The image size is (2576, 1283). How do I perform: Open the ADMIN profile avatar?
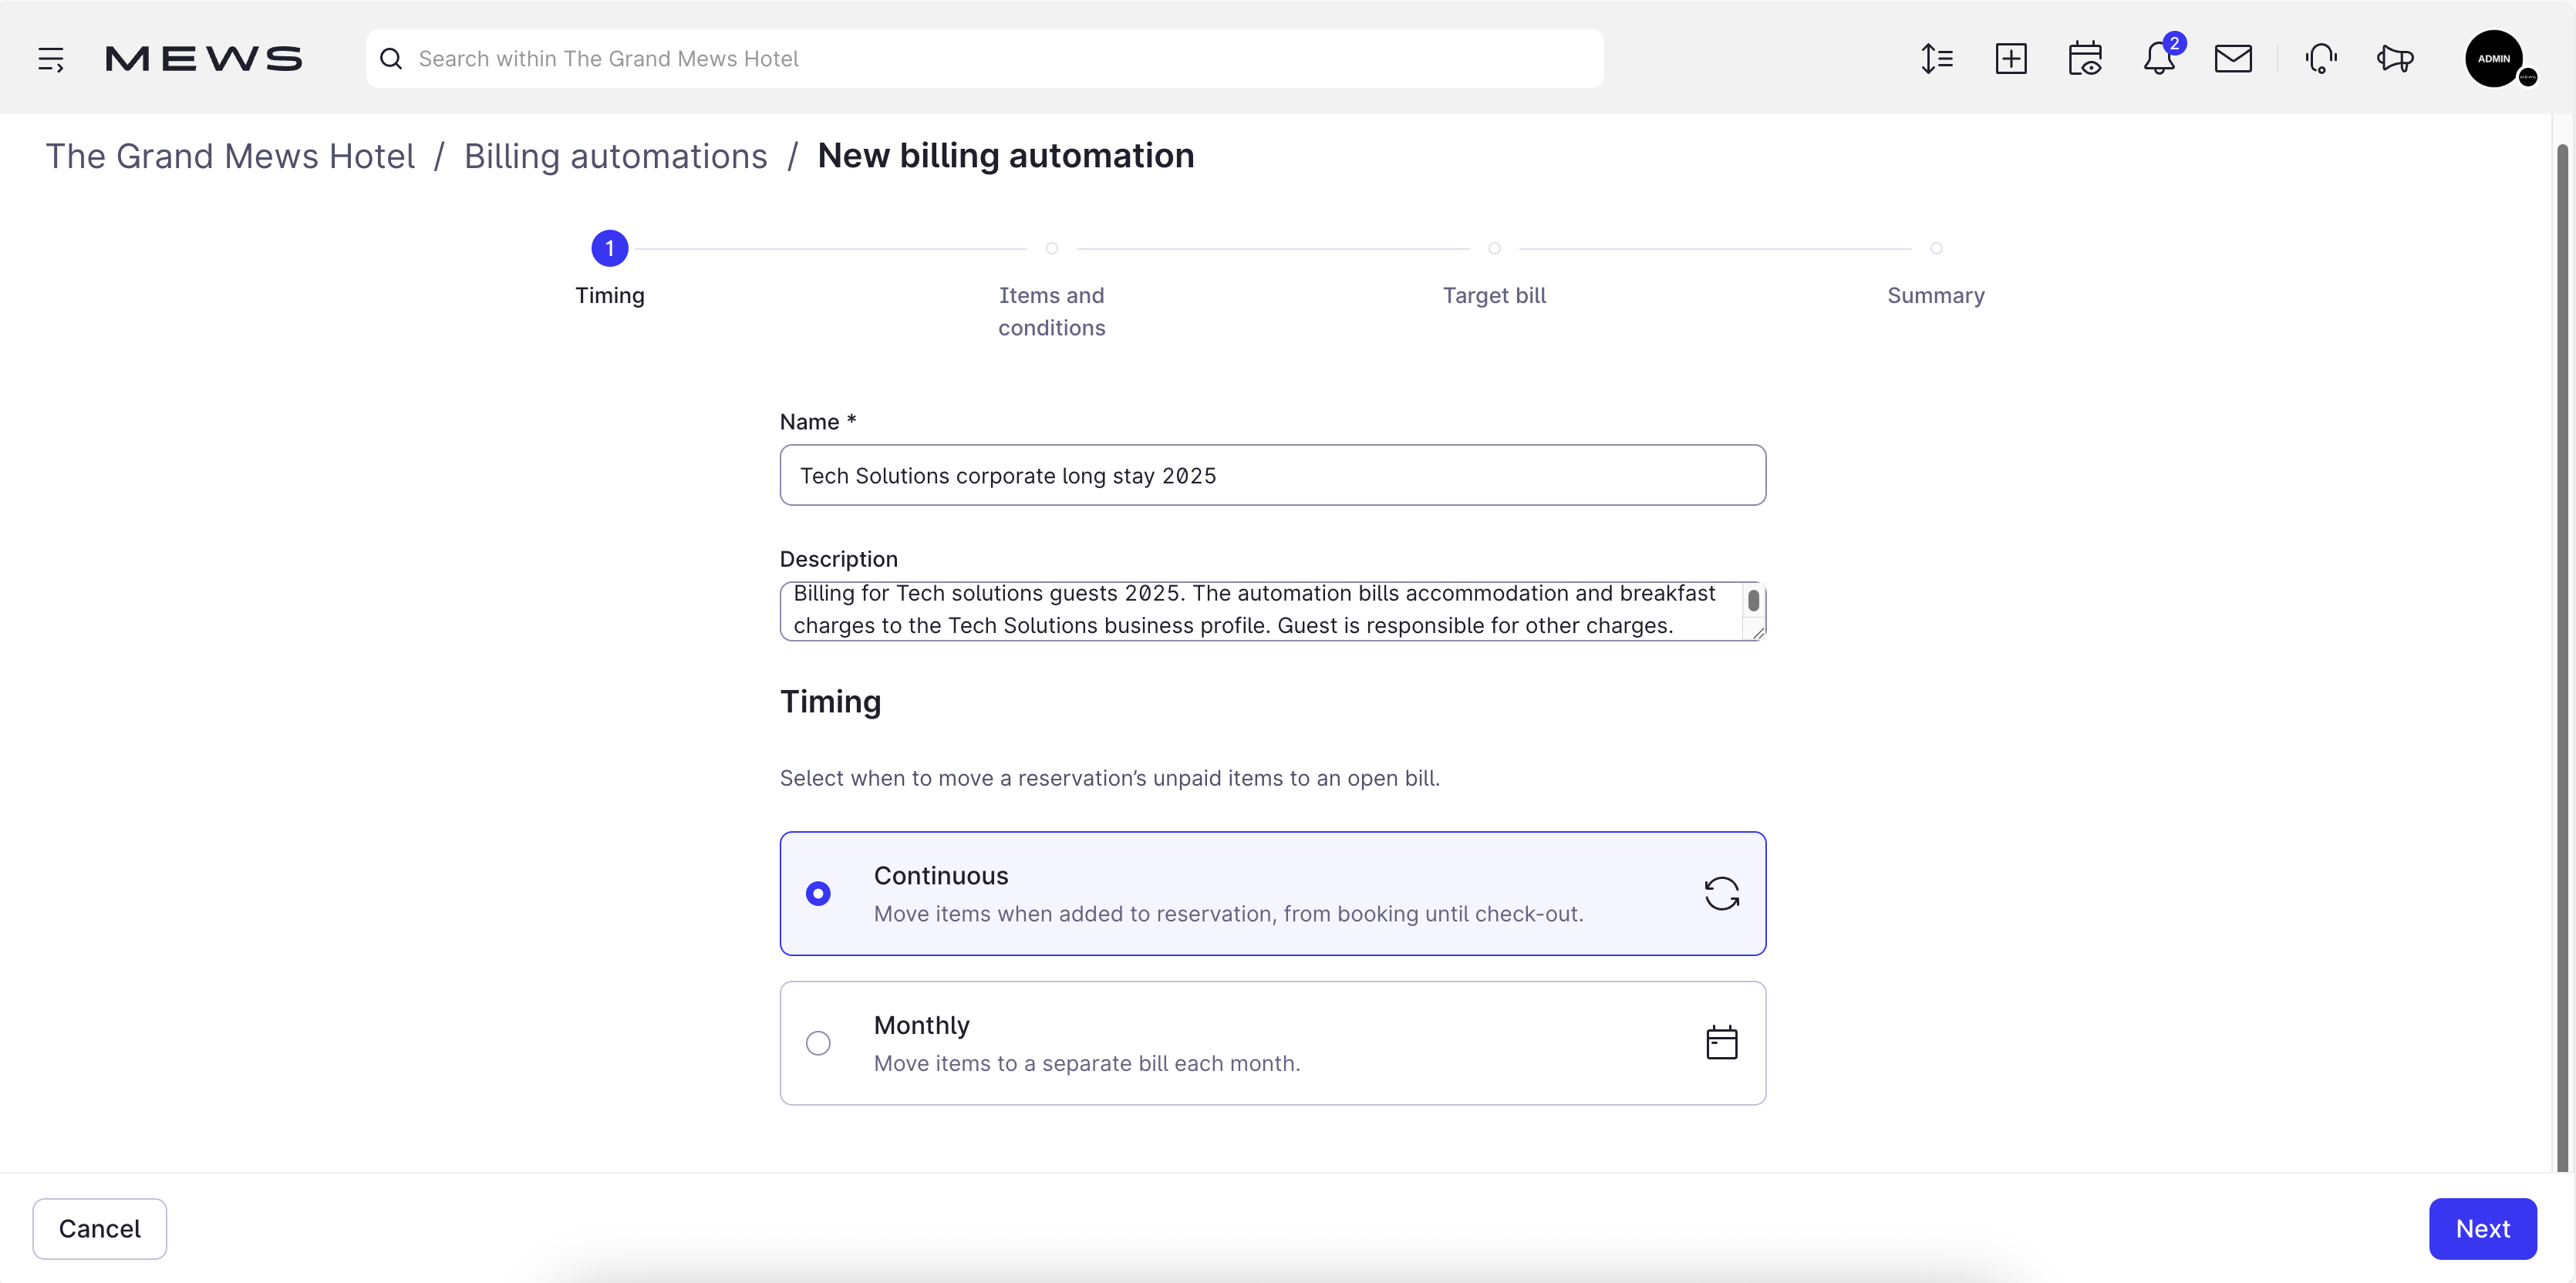click(2494, 59)
